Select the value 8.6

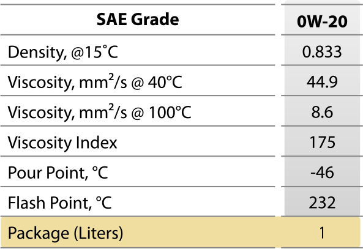(x=322, y=112)
